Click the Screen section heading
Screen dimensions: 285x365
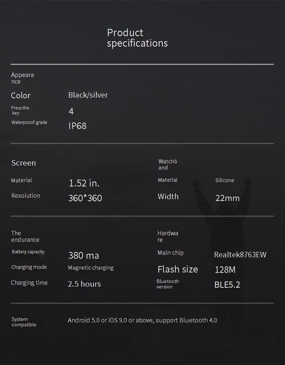[x=23, y=163]
